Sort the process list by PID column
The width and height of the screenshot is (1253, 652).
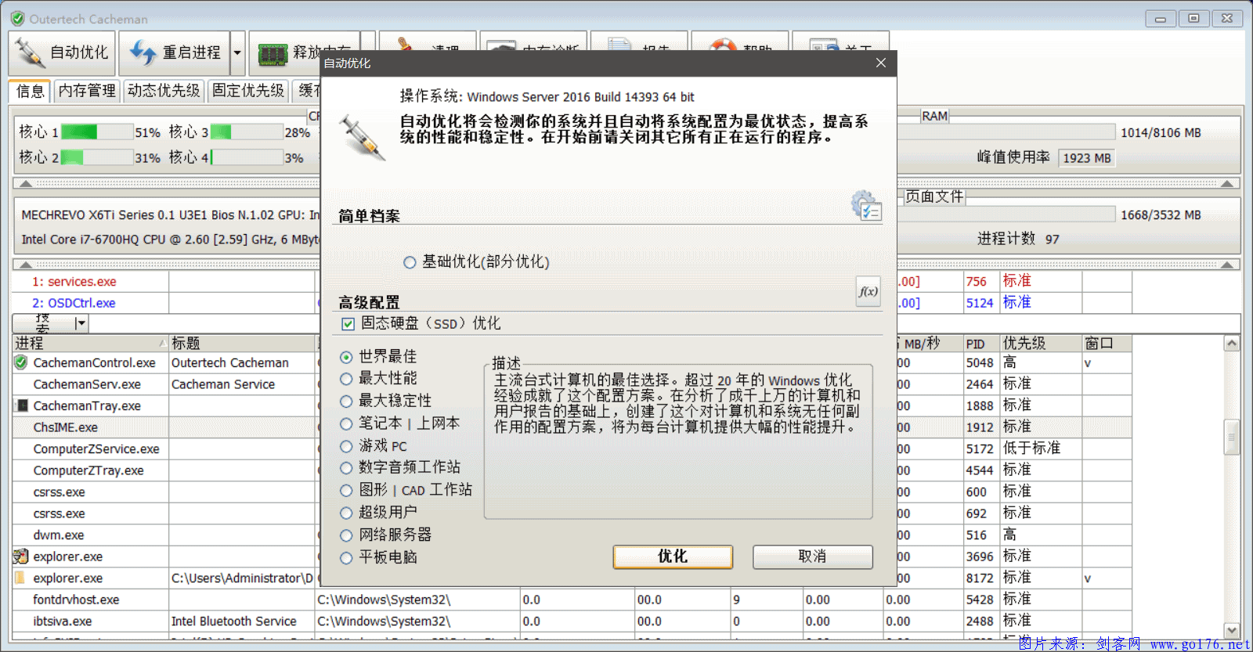982,344
